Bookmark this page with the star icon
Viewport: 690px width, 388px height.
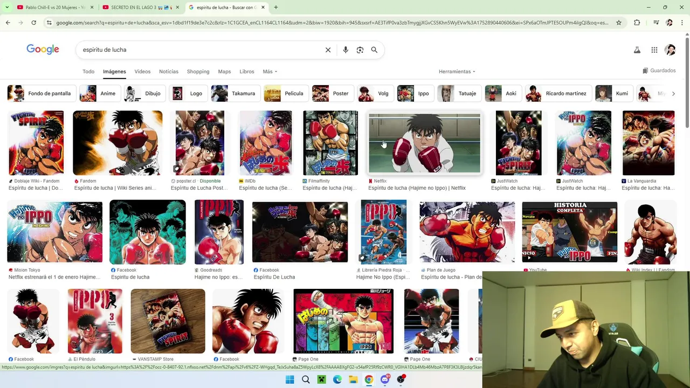(x=619, y=23)
